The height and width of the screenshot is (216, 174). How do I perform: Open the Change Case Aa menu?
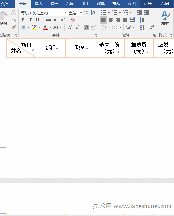[x=57, y=27]
